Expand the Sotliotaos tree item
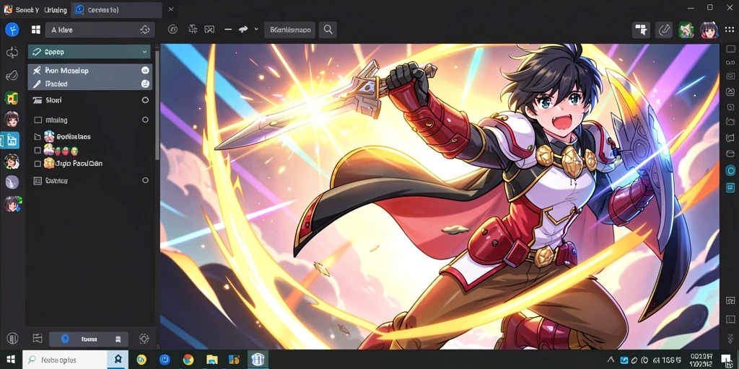Image resolution: width=739 pixels, height=369 pixels. (38, 137)
